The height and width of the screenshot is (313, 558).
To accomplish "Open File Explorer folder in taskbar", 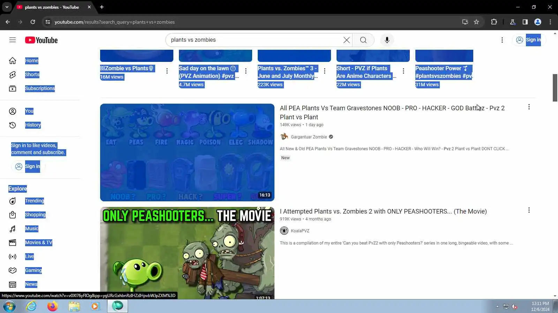I will coord(74,306).
